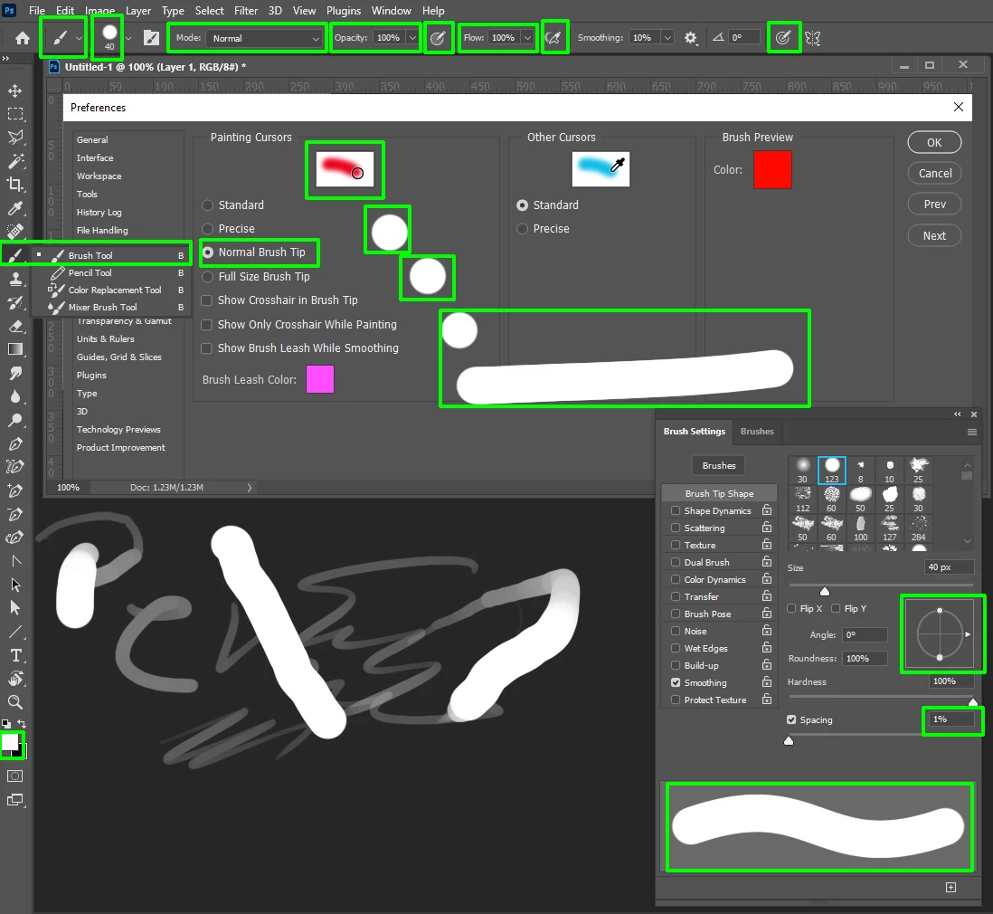The image size is (993, 914).
Task: Swap foreground and background colors
Action: point(22,723)
